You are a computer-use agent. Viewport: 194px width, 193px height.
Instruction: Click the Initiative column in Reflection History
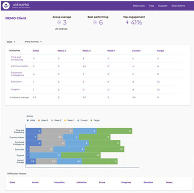(x=81, y=182)
